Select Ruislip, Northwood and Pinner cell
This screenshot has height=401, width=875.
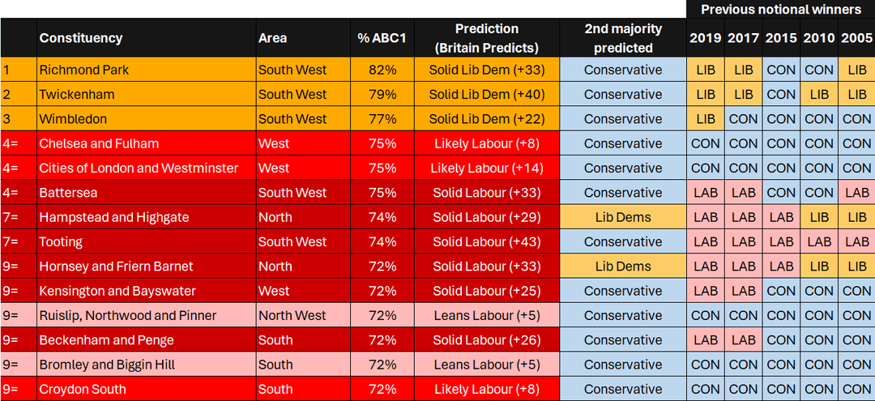(x=128, y=315)
